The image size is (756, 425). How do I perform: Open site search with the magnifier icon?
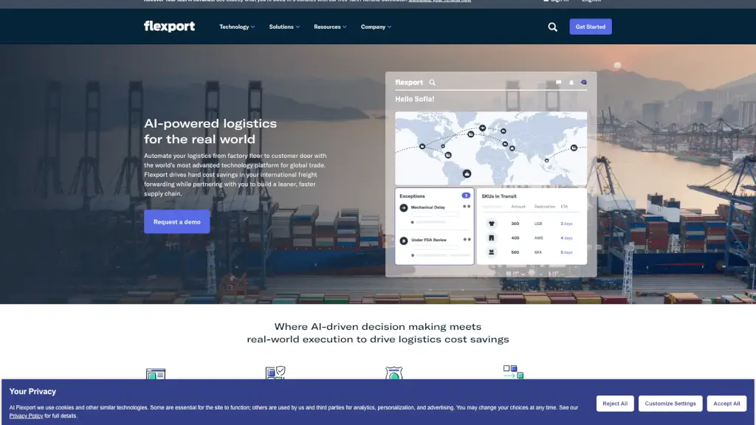(x=552, y=27)
